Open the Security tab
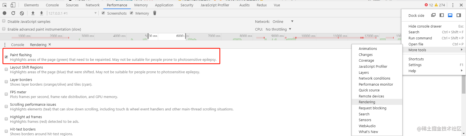466x136 pixels. tap(187, 5)
